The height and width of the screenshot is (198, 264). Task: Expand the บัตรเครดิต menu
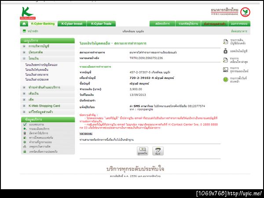click(x=24, y=52)
